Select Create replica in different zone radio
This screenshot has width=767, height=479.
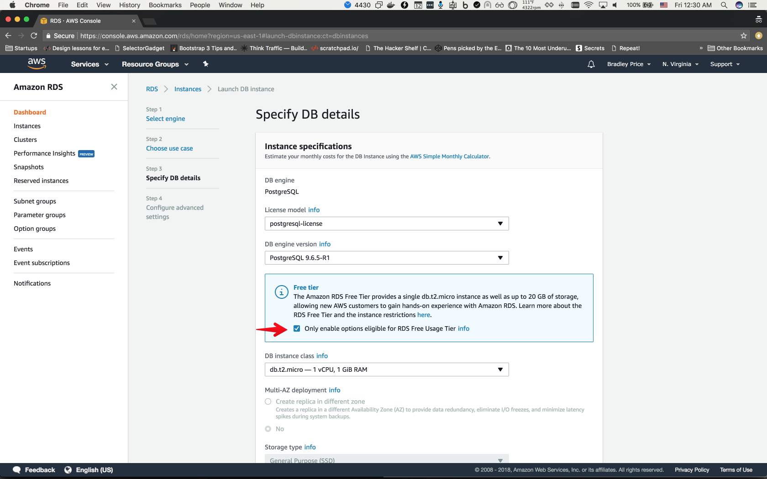click(x=268, y=401)
